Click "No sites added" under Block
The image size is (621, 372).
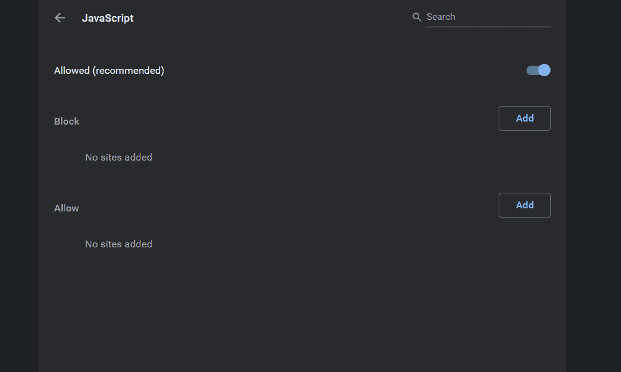[119, 157]
